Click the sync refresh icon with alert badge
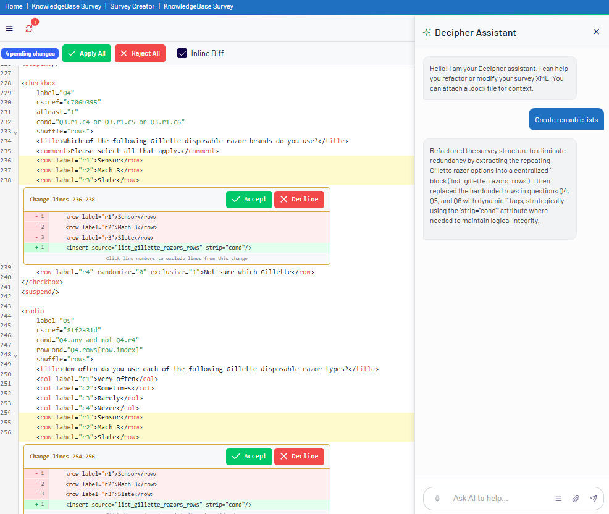609x514 pixels. click(30, 28)
